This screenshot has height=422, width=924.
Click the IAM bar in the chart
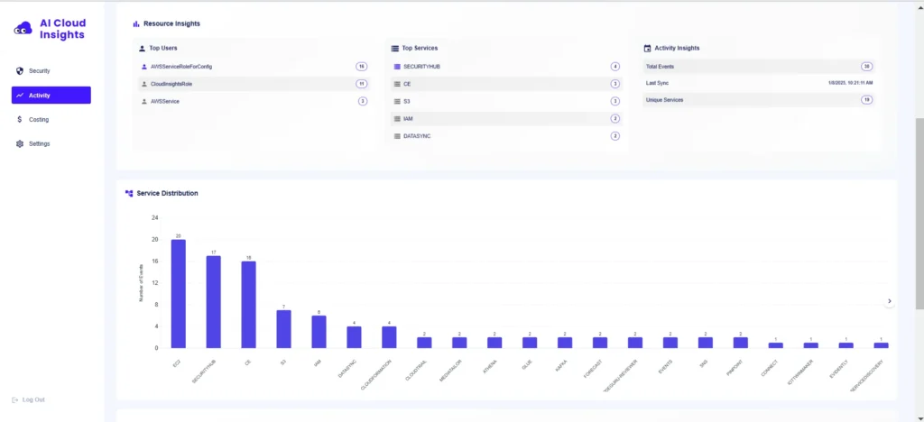click(319, 331)
